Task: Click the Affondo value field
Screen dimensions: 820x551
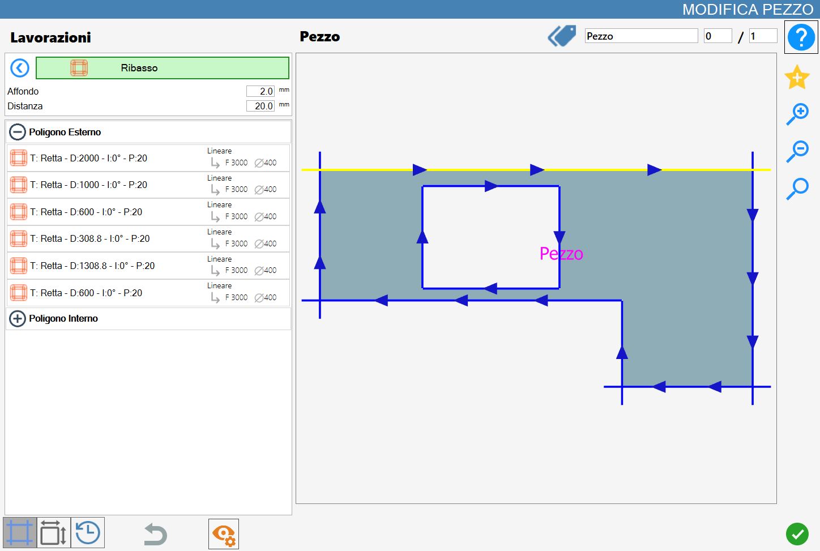Action: click(x=260, y=91)
